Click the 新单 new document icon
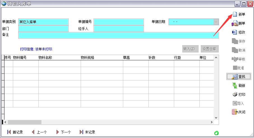Screen dimensions: 254x138 tap(235, 15)
